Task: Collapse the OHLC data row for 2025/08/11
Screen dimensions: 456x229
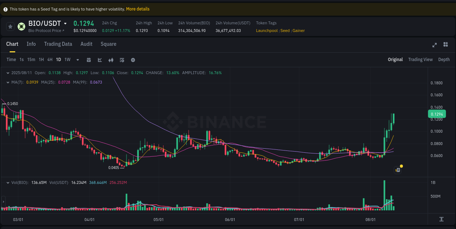Action: tap(7, 73)
